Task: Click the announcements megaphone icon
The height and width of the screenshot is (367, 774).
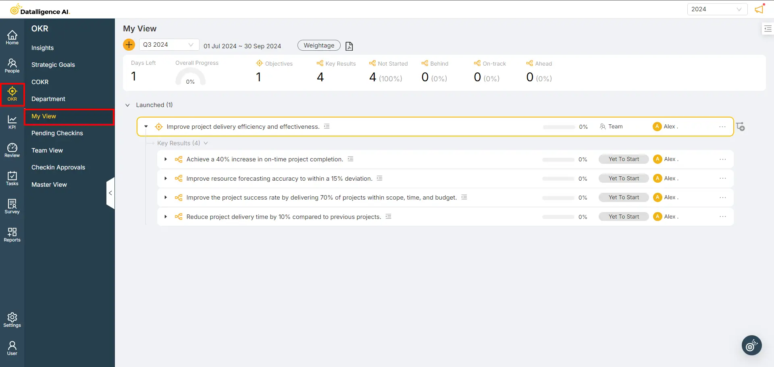Action: (x=759, y=8)
